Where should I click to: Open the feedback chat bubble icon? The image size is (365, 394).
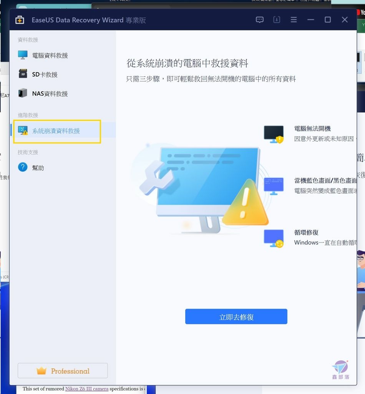[260, 20]
